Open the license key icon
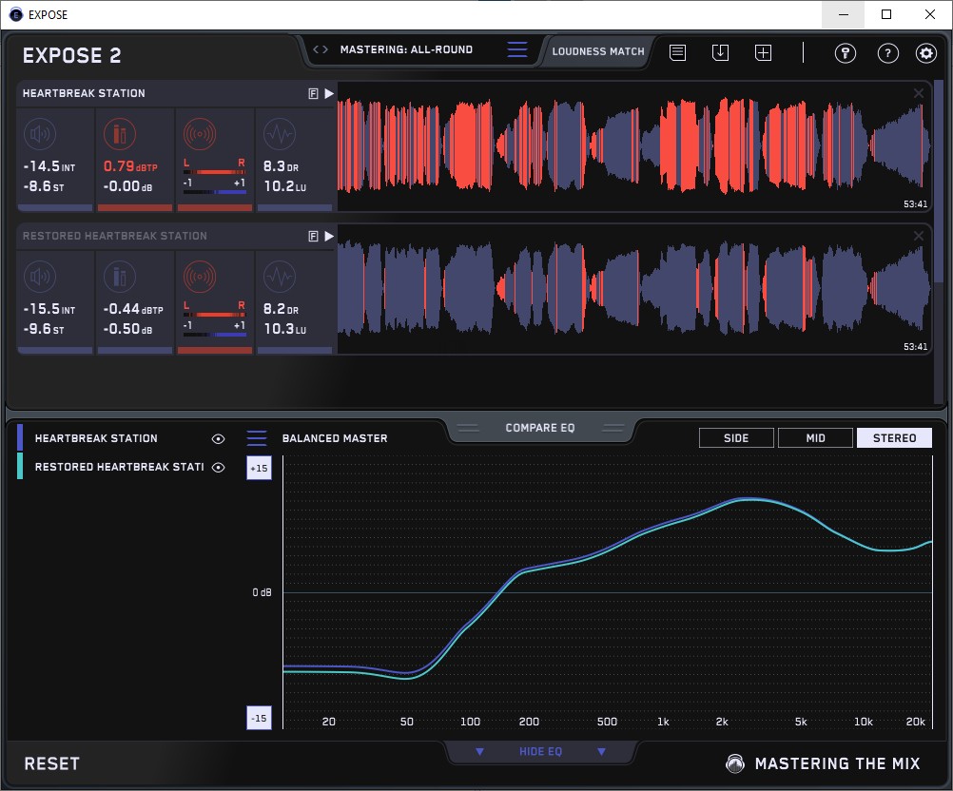This screenshot has width=953, height=791. [x=845, y=53]
